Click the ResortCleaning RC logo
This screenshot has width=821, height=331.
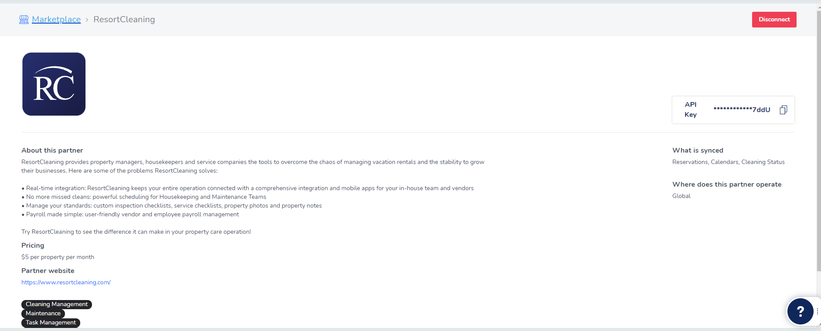[54, 84]
